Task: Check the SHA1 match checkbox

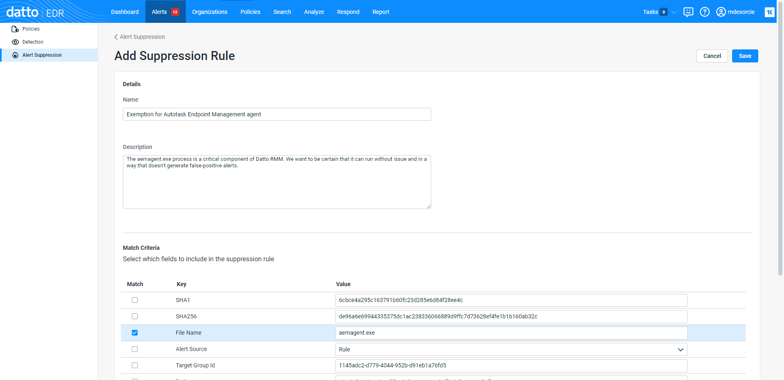Action: point(135,300)
